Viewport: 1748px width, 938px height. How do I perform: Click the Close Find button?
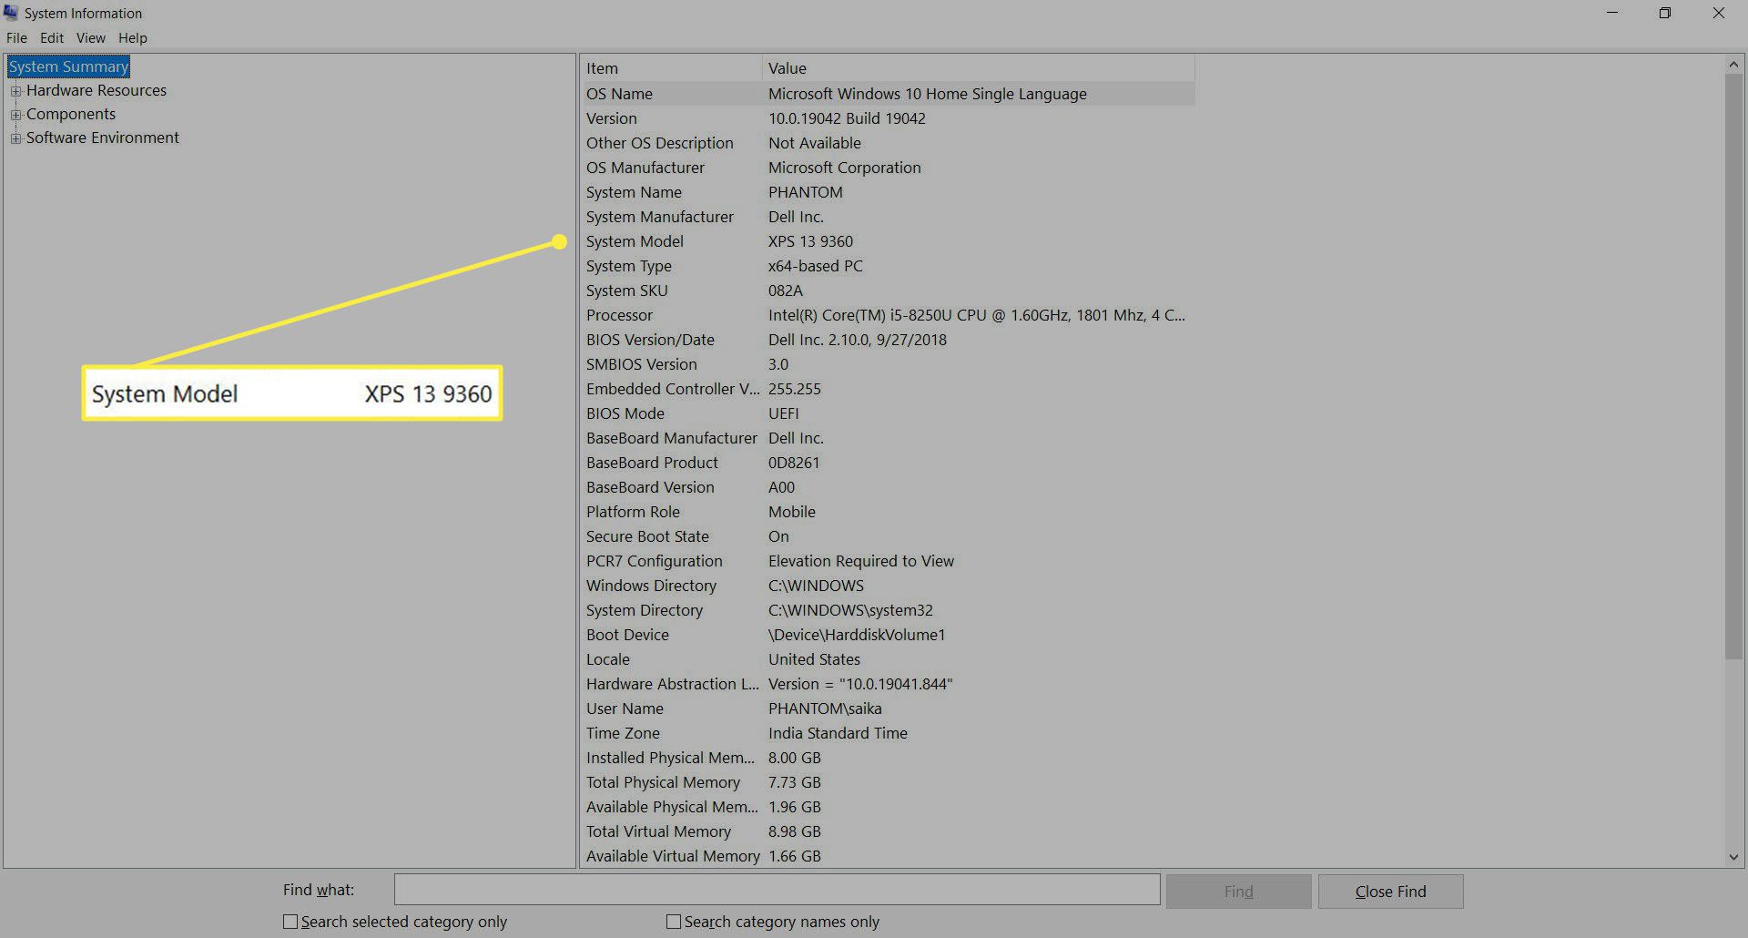point(1390,892)
